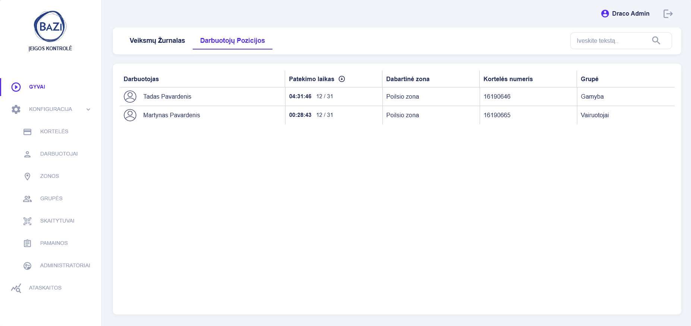This screenshot has width=691, height=326.
Task: Click the Dabartinė zona column header
Action: [408, 79]
